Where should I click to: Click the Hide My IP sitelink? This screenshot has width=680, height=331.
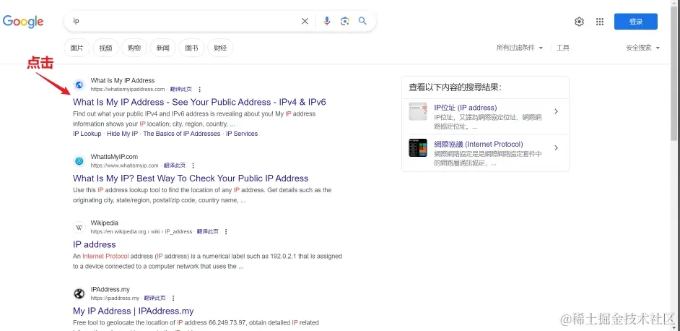point(122,134)
